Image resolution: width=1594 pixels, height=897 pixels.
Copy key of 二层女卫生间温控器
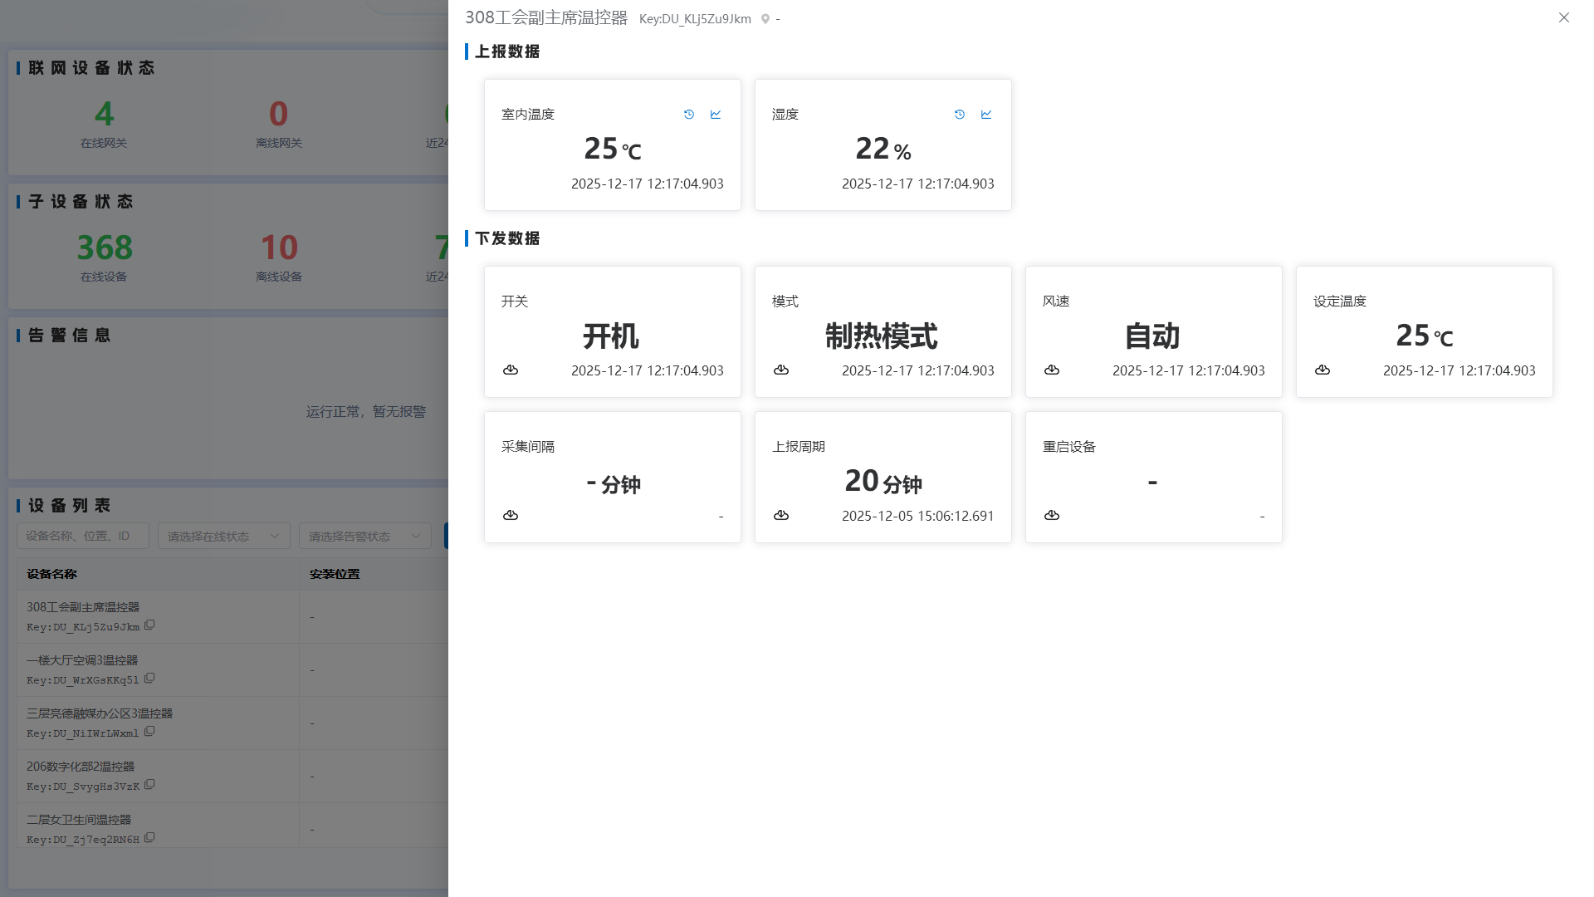tap(149, 838)
